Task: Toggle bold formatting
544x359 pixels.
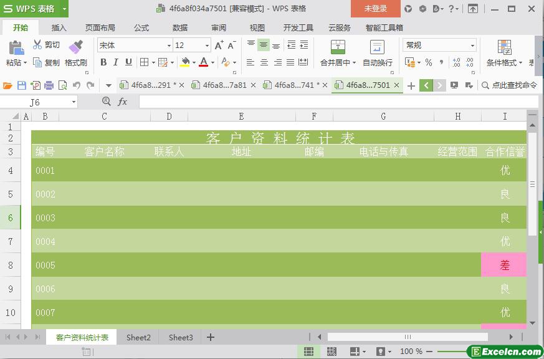Action: 103,62
